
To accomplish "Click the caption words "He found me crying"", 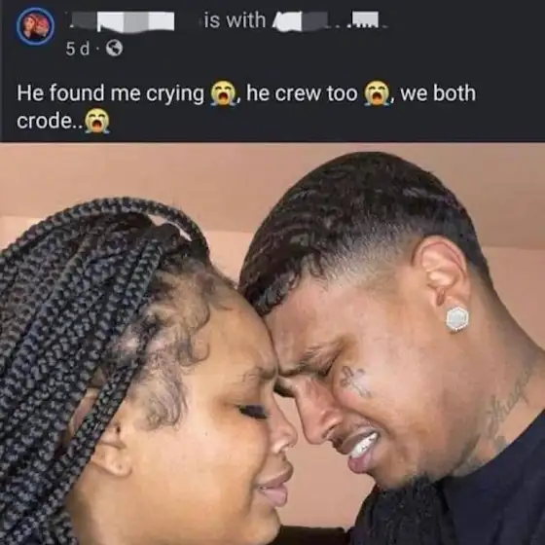I will 110,93.
